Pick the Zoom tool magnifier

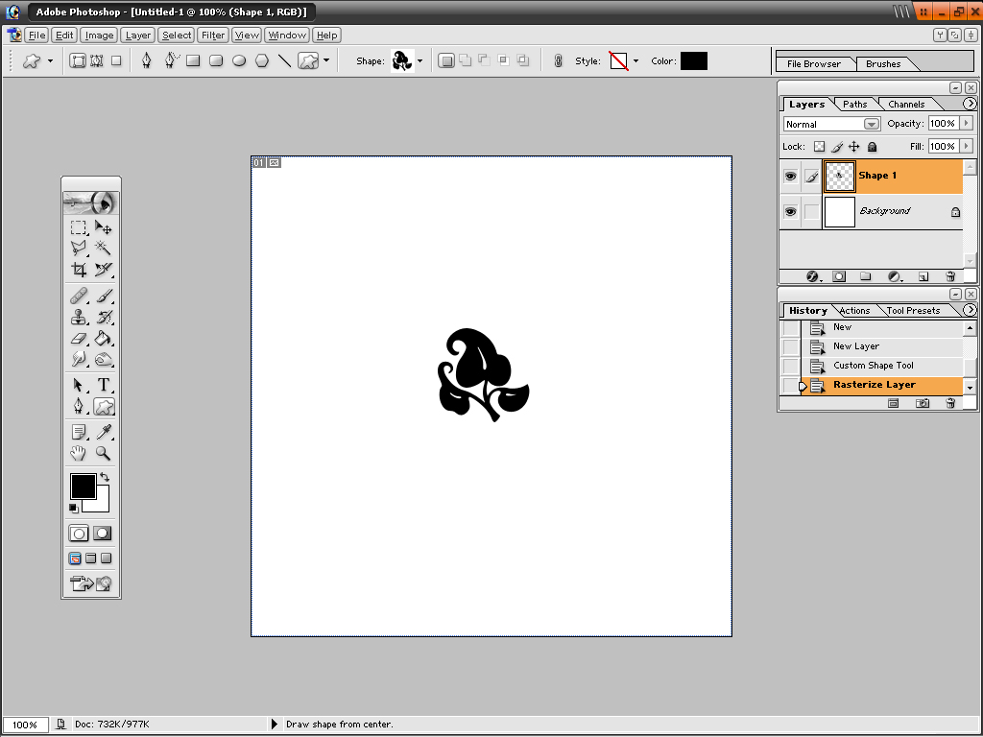click(x=104, y=453)
